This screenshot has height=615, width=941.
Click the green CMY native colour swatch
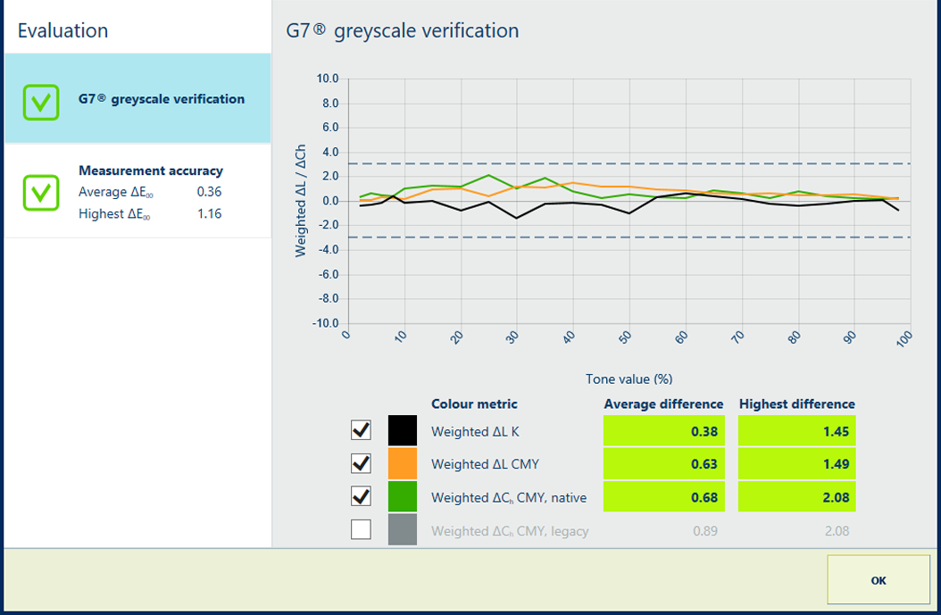(x=402, y=496)
